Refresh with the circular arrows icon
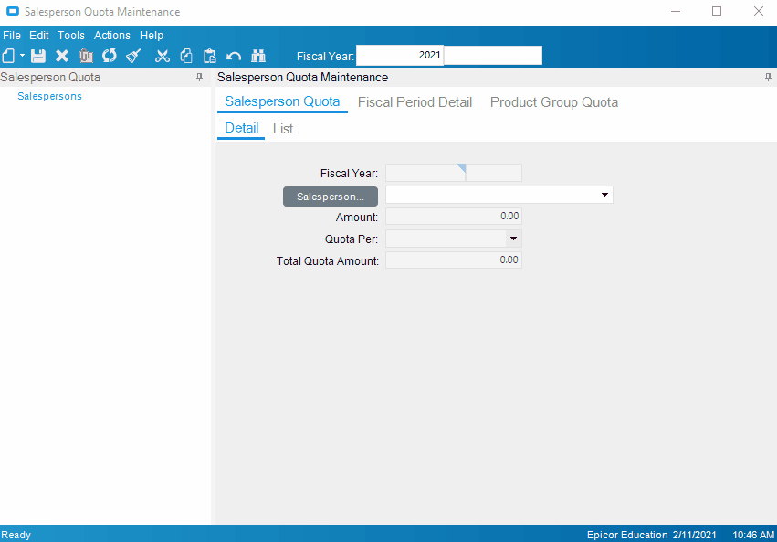Screen dimensions: 777x542 tap(110, 56)
